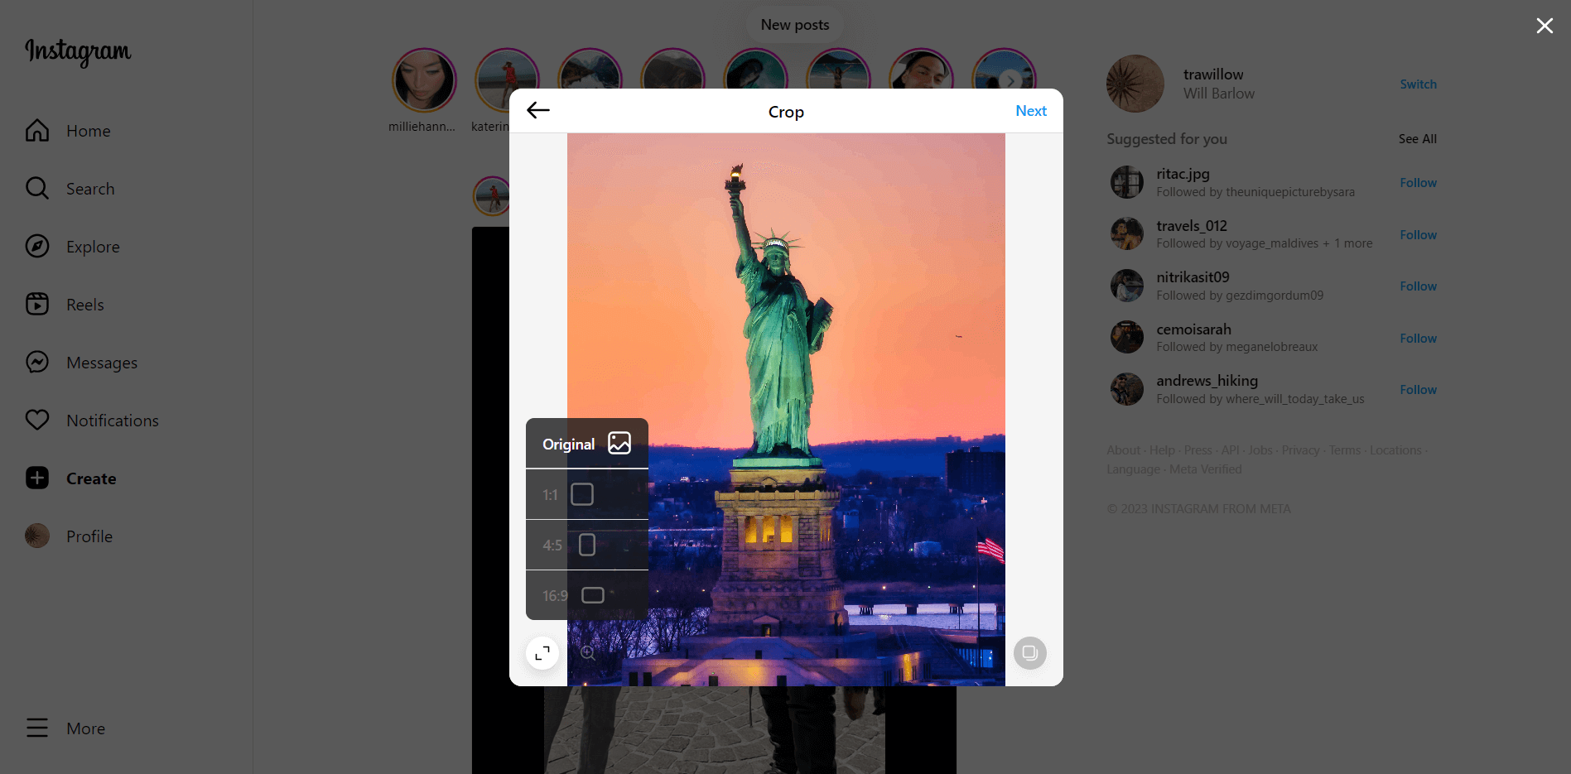The image size is (1571, 774).
Task: Open the Explore page
Action: coord(92,246)
